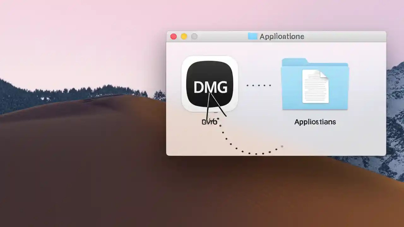Click the grayed-out zoom traffic-light button
The image size is (404, 227).
(194, 36)
